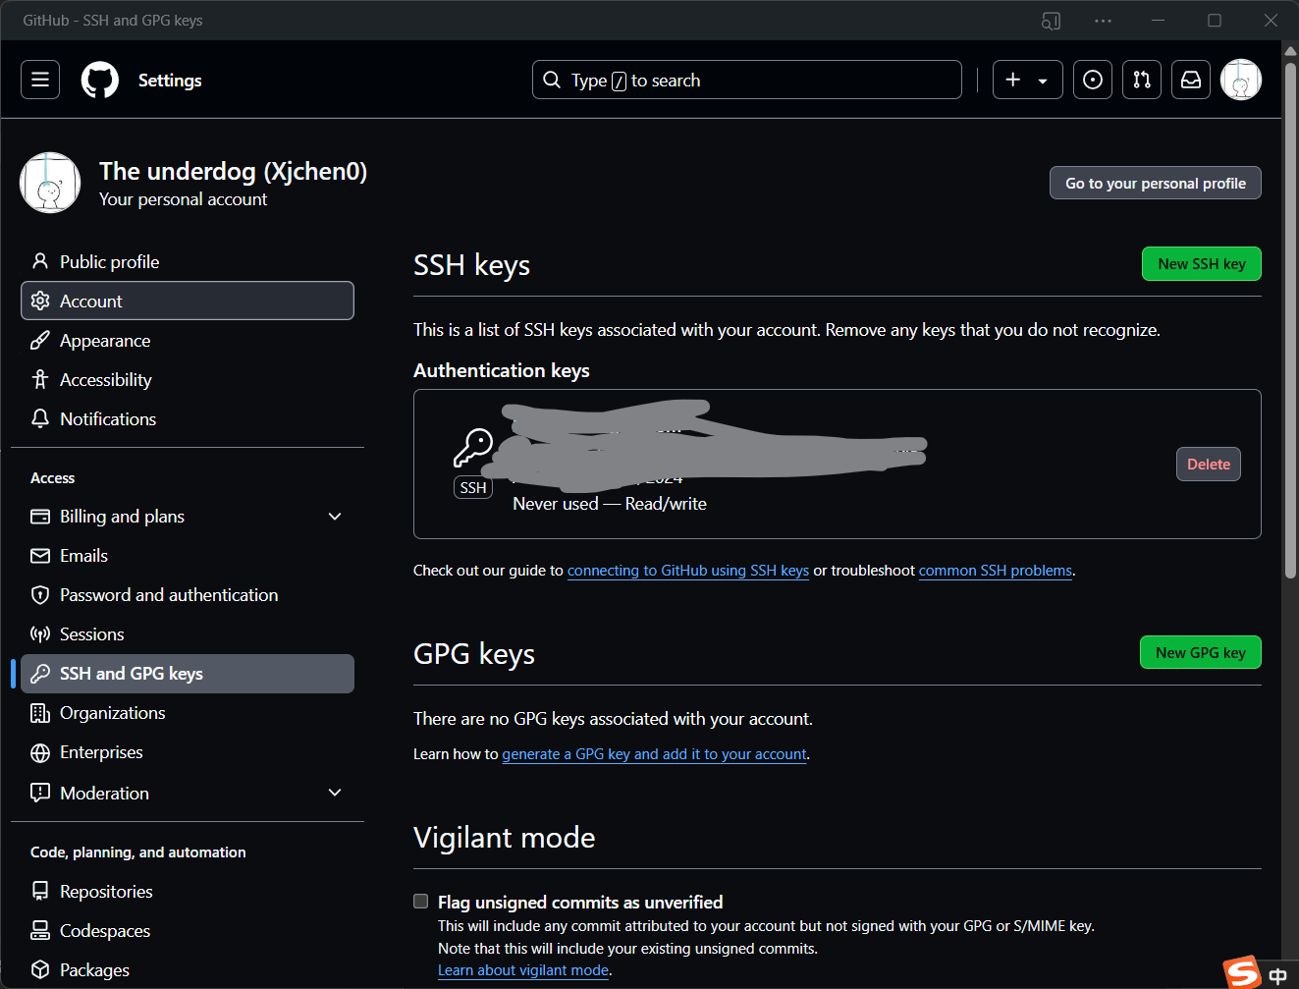The width and height of the screenshot is (1299, 989).
Task: Expand the Billing and plans section
Action: 335,517
